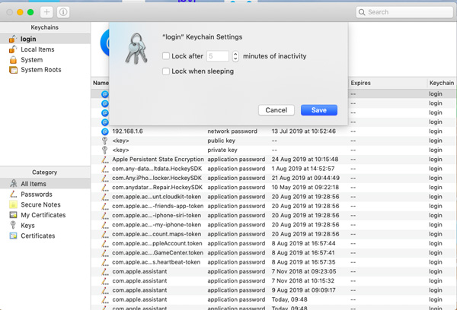457x310 pixels.
Task: Click the Certificates category icon
Action: [x=13, y=236]
